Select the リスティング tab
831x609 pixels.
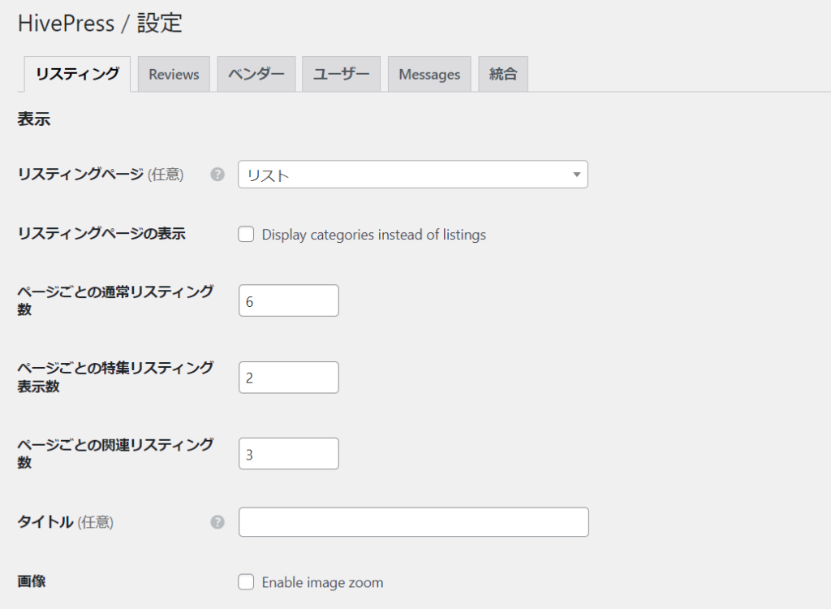point(77,74)
